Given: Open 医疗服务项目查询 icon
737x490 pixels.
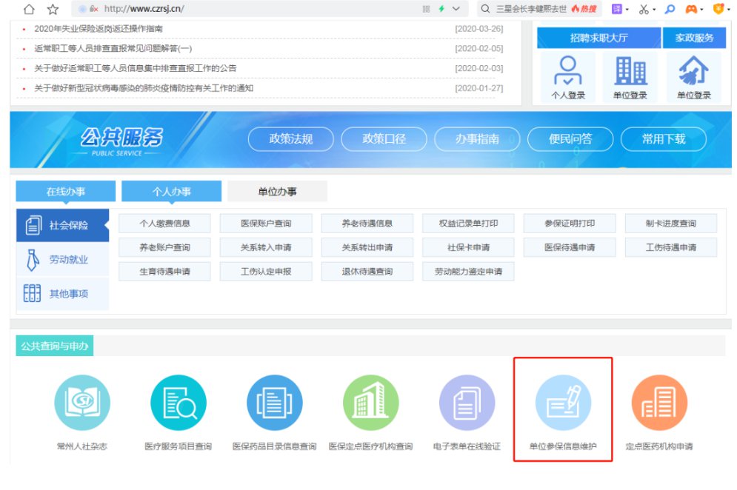Looking at the screenshot, I should tap(178, 403).
